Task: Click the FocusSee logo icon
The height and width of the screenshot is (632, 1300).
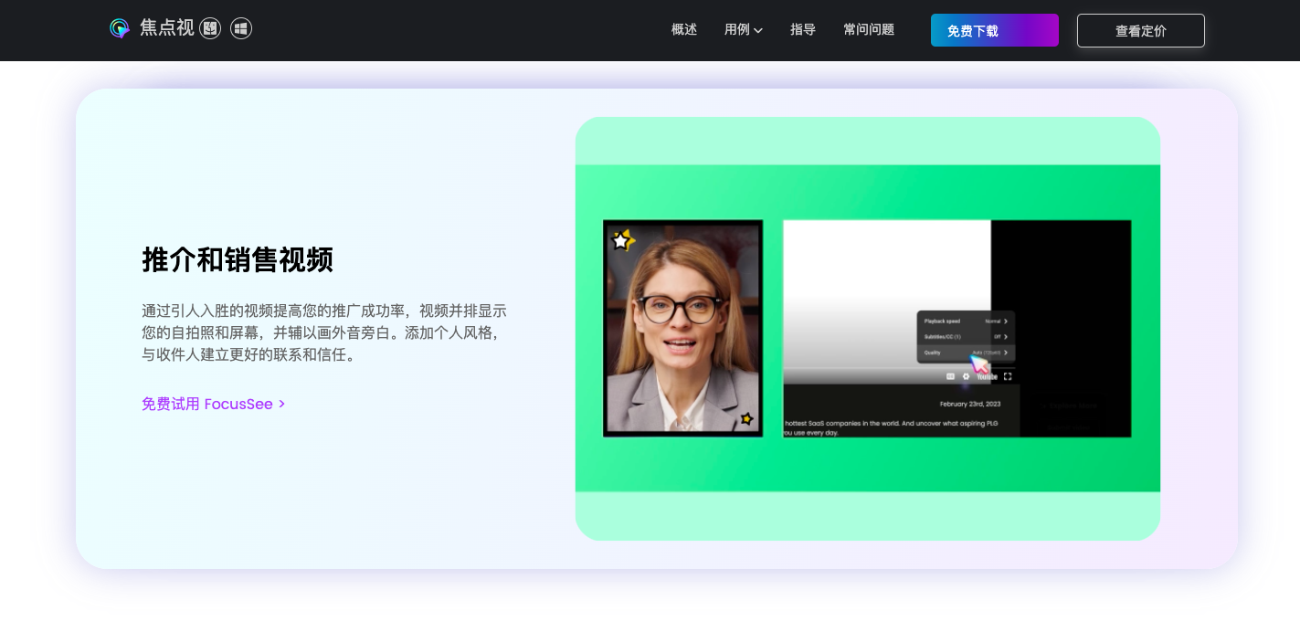Action: click(x=120, y=28)
